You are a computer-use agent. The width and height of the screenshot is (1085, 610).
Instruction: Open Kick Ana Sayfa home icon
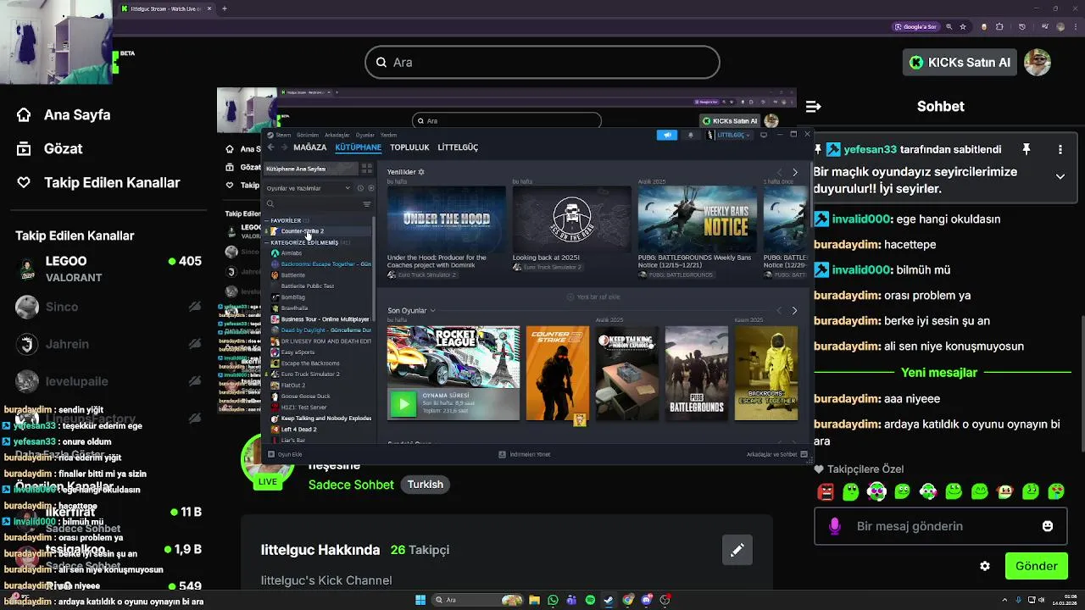point(24,114)
